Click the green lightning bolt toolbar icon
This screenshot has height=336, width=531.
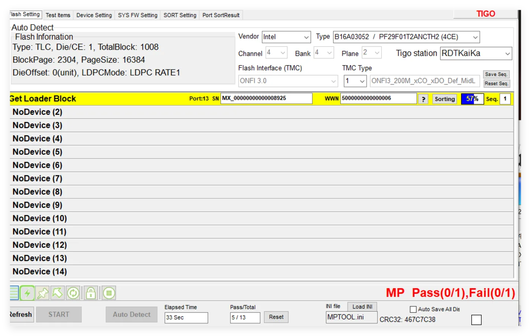tap(27, 293)
